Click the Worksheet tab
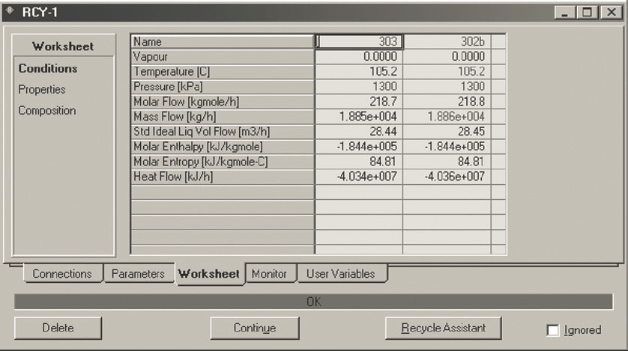The width and height of the screenshot is (628, 351). point(208,274)
